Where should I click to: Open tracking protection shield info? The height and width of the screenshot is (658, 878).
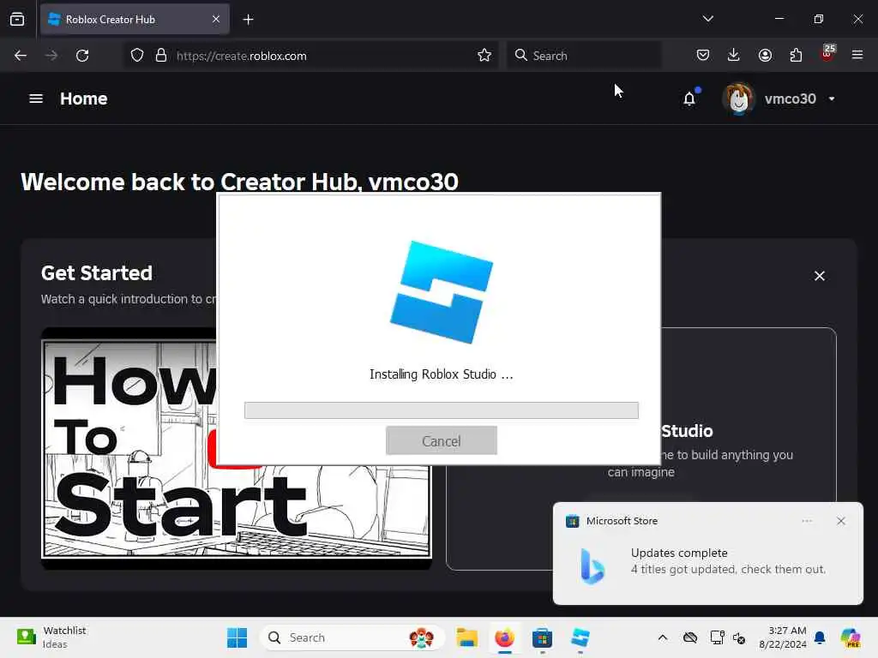tap(137, 56)
